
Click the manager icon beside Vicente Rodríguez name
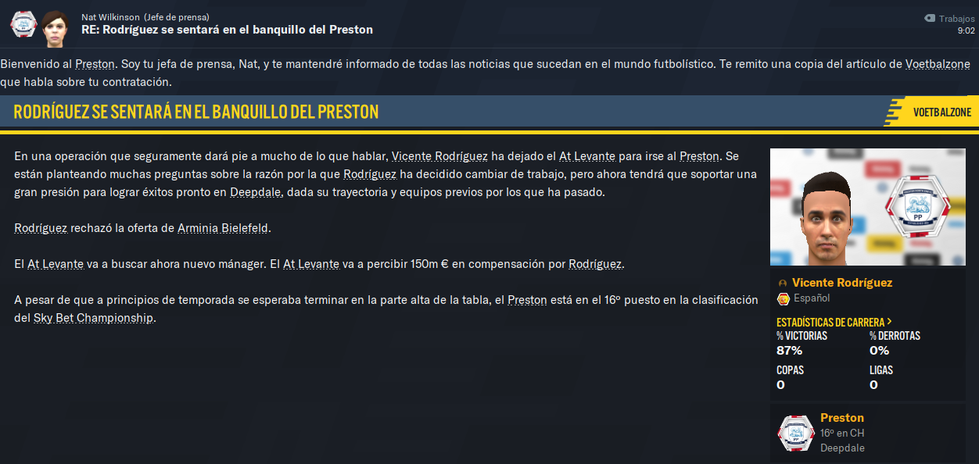782,283
